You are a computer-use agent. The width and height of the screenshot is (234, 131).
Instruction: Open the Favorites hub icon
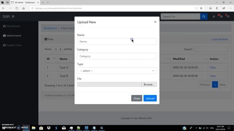[x=211, y=8]
